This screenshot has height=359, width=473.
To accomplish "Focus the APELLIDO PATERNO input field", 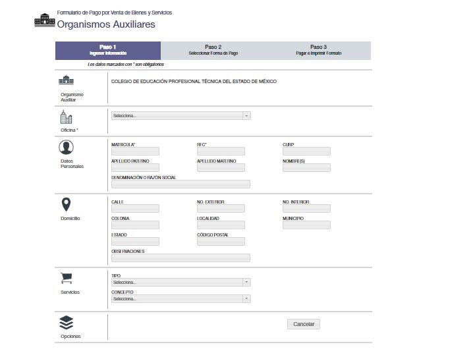I will 135,168.
